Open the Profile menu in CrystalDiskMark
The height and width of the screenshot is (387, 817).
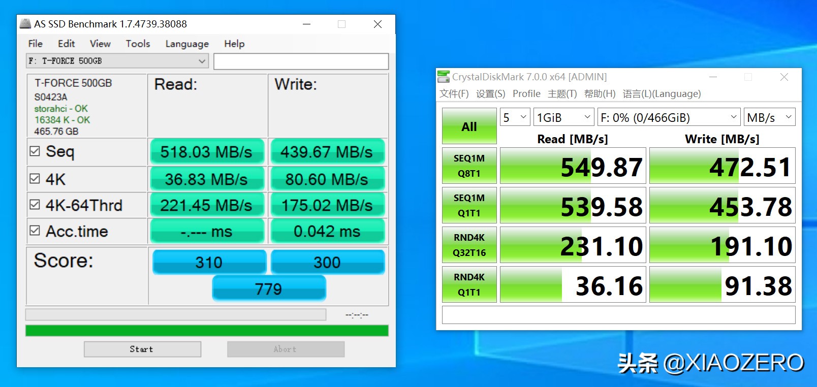tap(526, 93)
